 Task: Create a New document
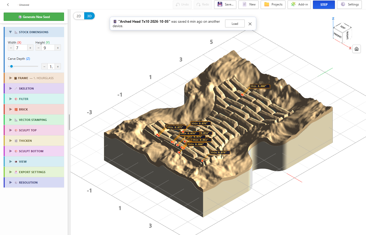pyautogui.click(x=249, y=5)
